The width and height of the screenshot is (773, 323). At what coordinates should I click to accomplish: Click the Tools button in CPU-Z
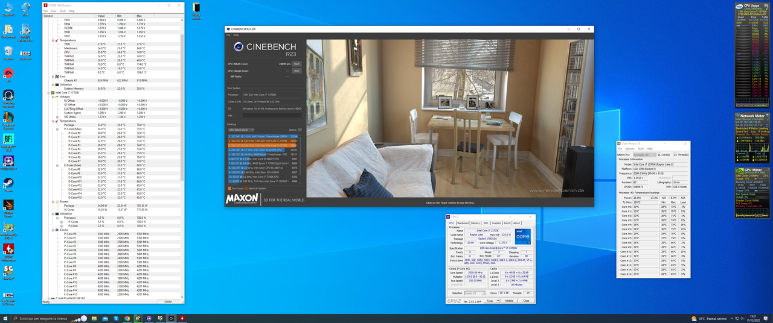490,301
